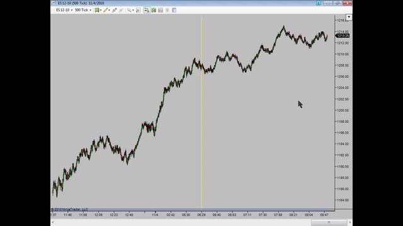Expand the drawing tools dropdown arrow
Image resolution: width=403 pixels, height=226 pixels.
click(x=110, y=10)
